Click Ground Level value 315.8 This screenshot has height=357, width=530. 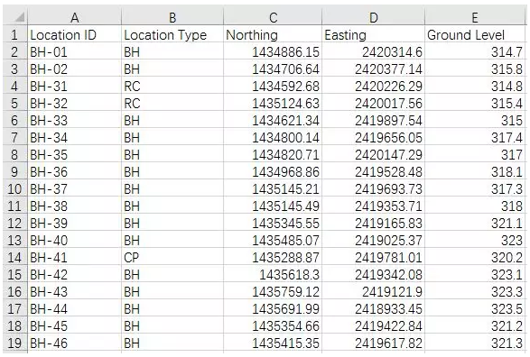coord(475,69)
